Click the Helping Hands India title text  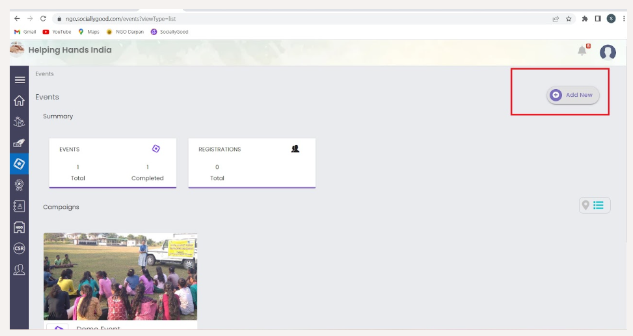tap(70, 50)
